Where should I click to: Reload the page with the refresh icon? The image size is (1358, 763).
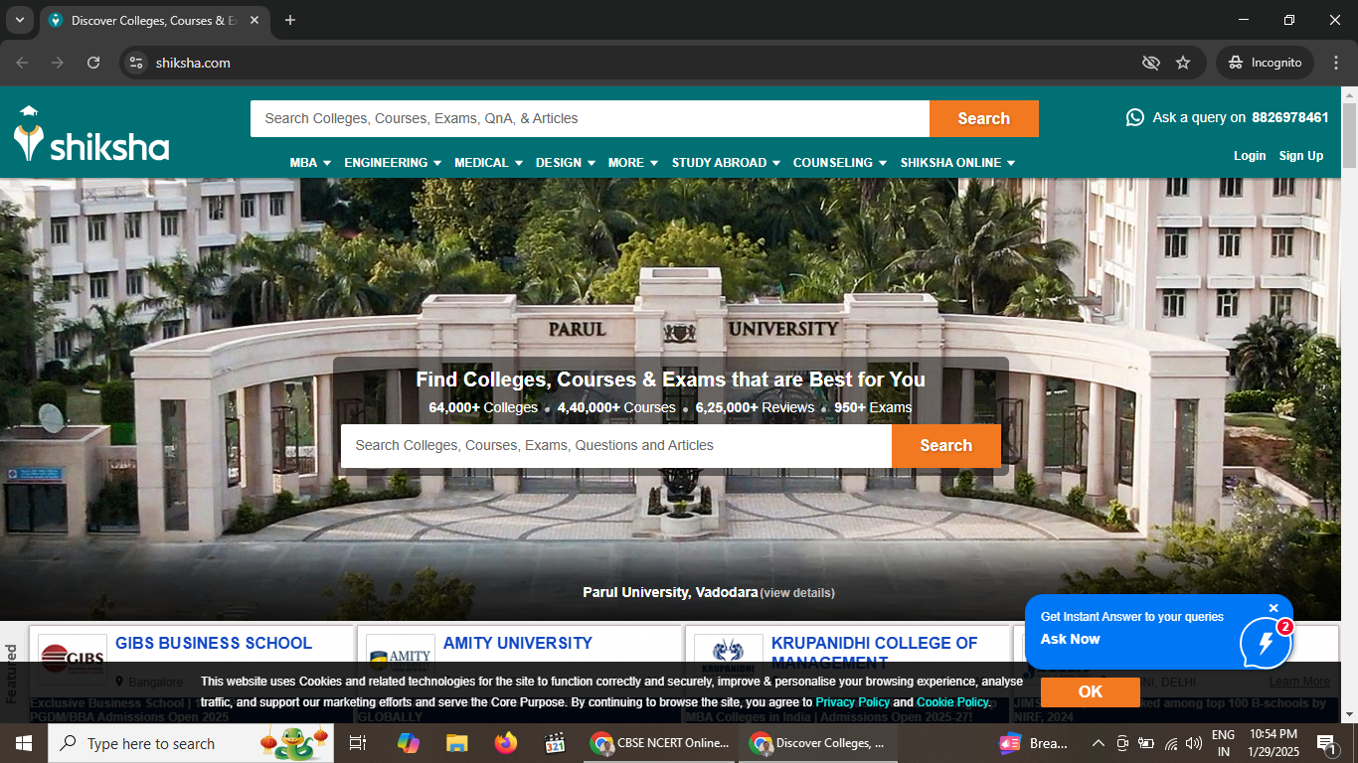(93, 63)
